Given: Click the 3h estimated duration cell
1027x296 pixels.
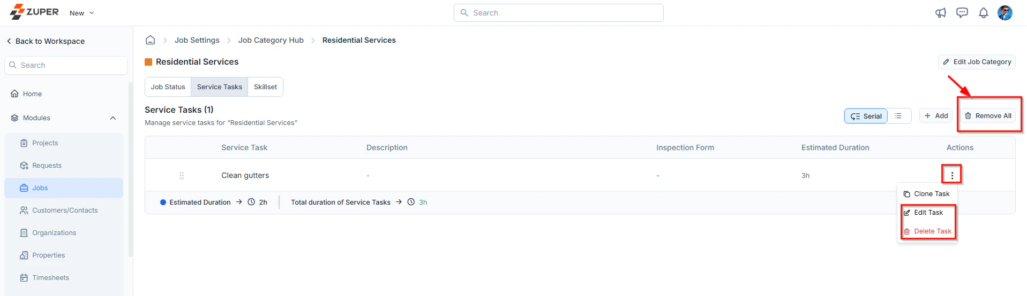Looking at the screenshot, I should click(805, 175).
